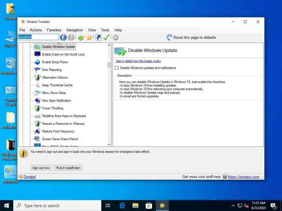Click the Power Throttling icon
Viewport: 282px width, 211px height.
click(x=37, y=108)
